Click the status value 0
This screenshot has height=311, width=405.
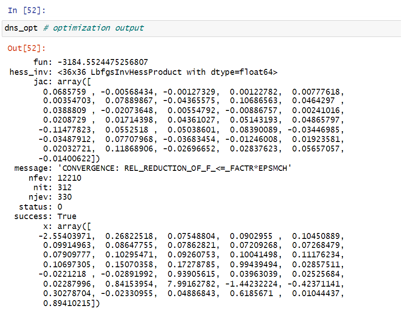pyautogui.click(x=59, y=207)
